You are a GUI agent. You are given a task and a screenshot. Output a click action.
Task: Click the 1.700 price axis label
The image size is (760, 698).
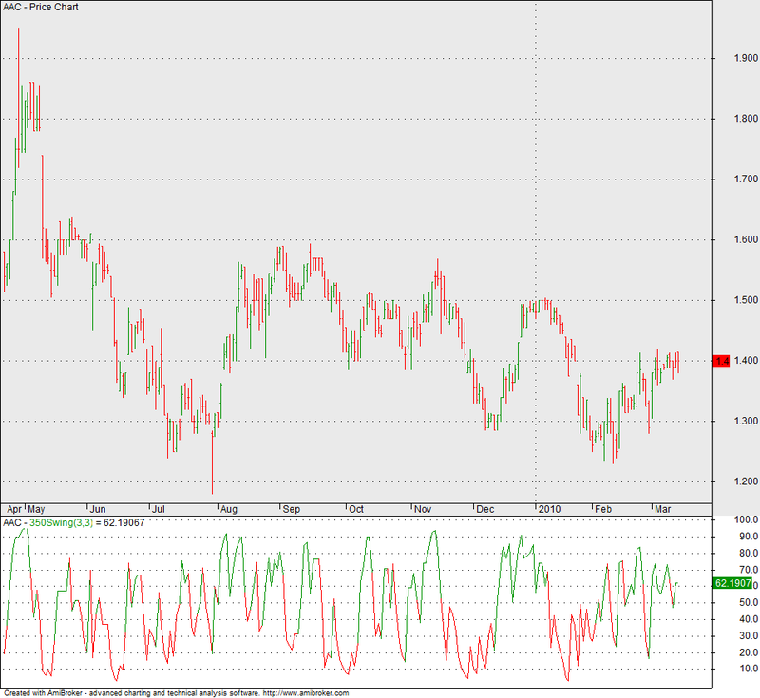point(746,179)
